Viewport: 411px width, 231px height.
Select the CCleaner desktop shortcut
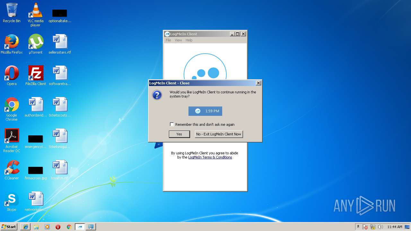12,170
